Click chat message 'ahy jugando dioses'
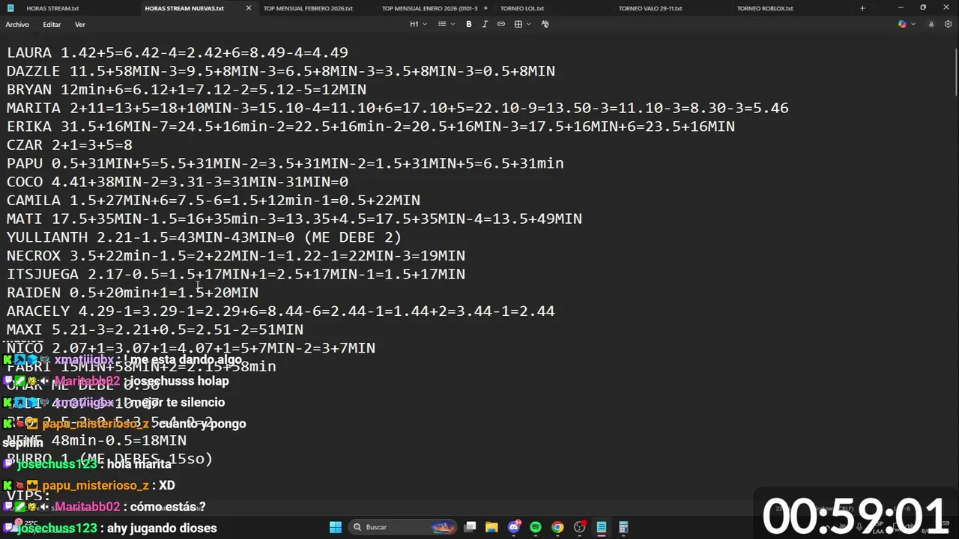959x539 pixels. tap(161, 529)
